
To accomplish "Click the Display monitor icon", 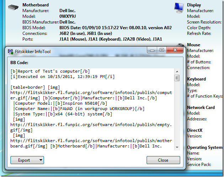I will tap(179, 8).
